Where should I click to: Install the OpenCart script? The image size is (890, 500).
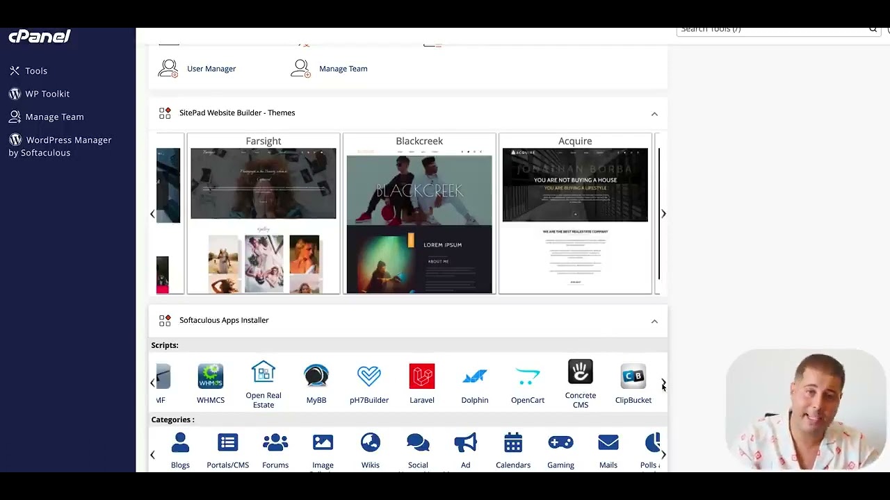click(x=528, y=383)
